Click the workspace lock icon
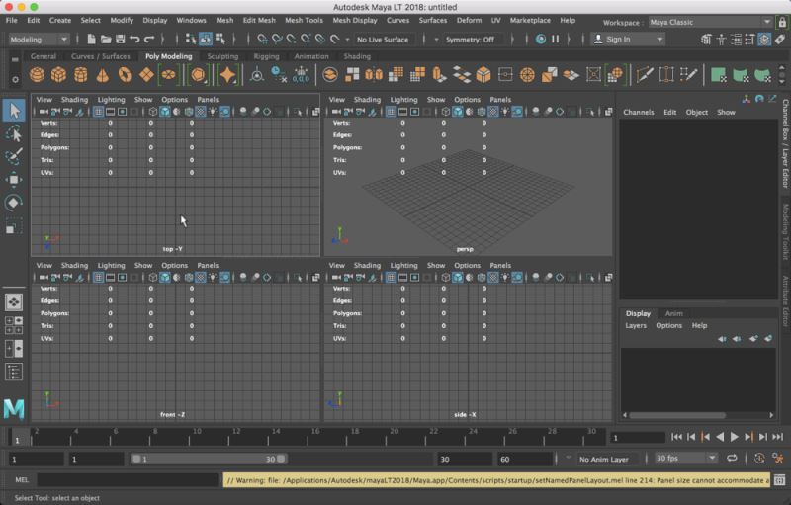791x505 pixels. coord(782,22)
